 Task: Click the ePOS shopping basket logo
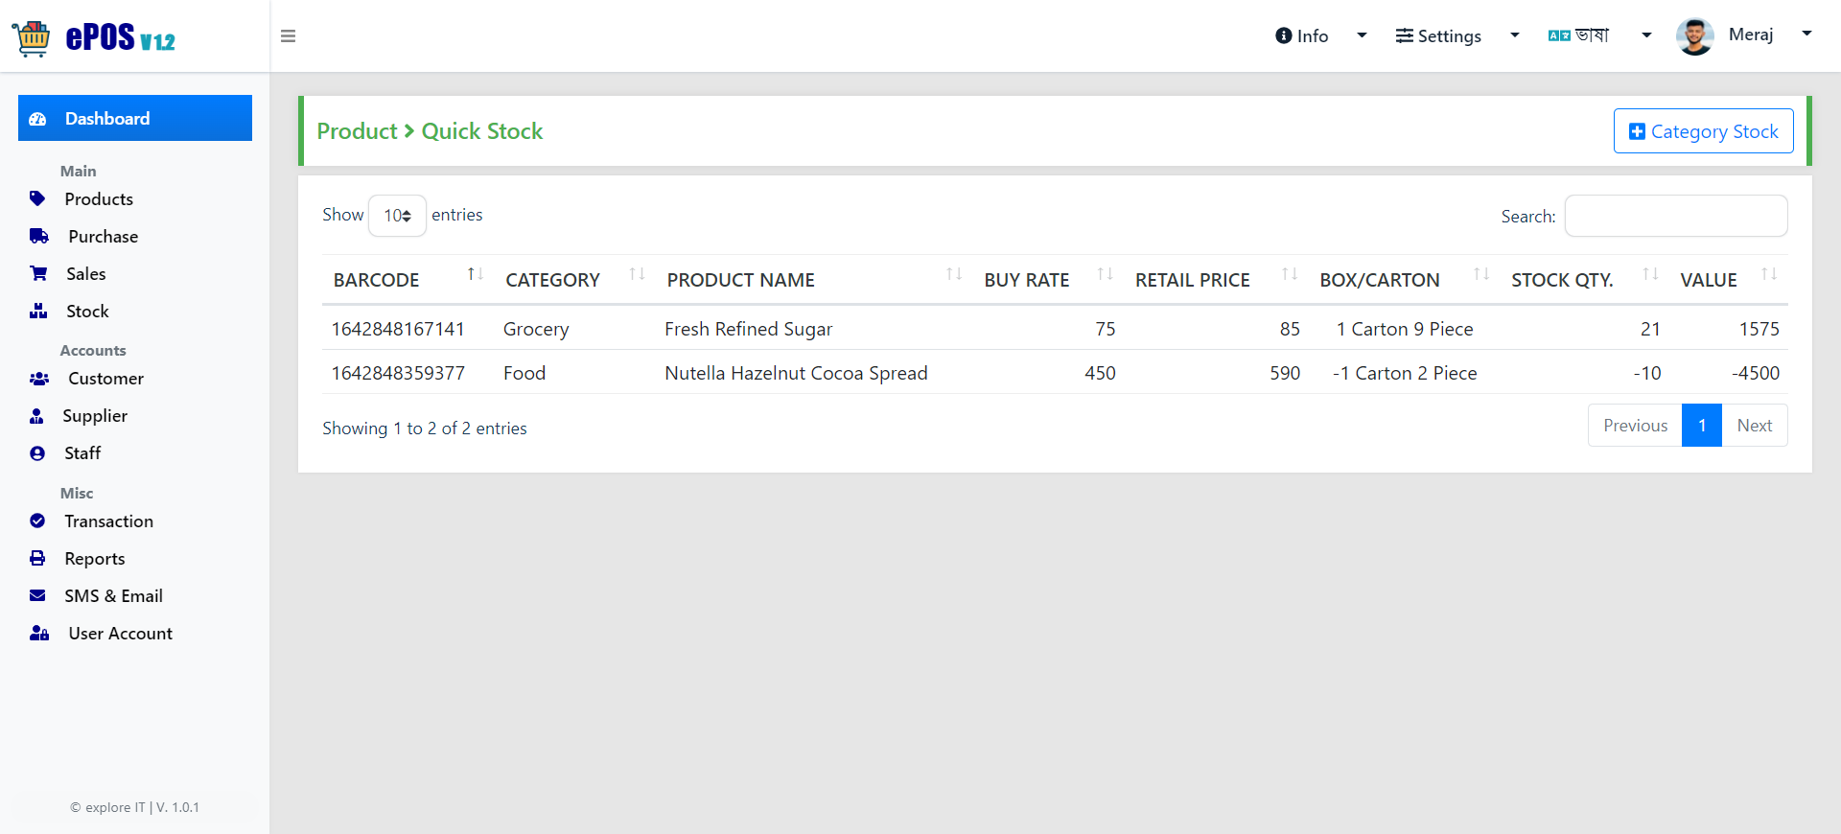click(x=32, y=38)
